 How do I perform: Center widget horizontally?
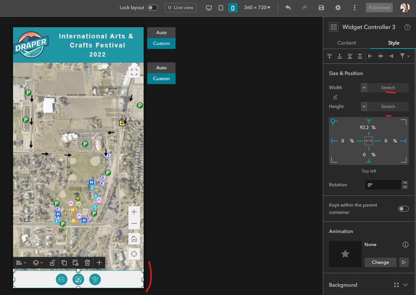(381, 56)
